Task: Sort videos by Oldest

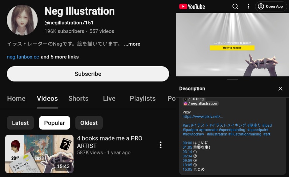Action: point(89,123)
